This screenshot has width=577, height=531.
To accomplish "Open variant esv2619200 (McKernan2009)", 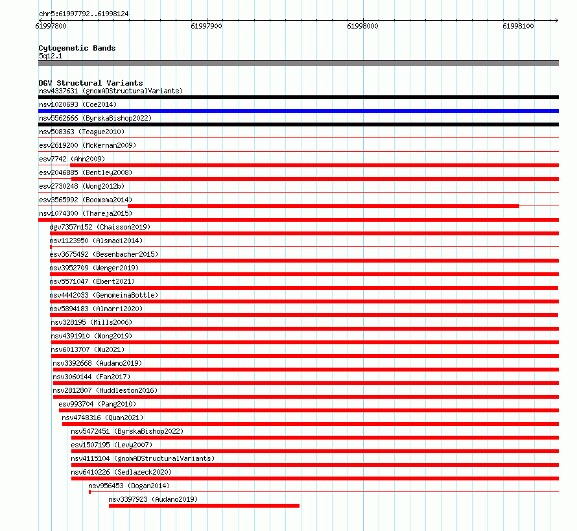I will pos(88,145).
